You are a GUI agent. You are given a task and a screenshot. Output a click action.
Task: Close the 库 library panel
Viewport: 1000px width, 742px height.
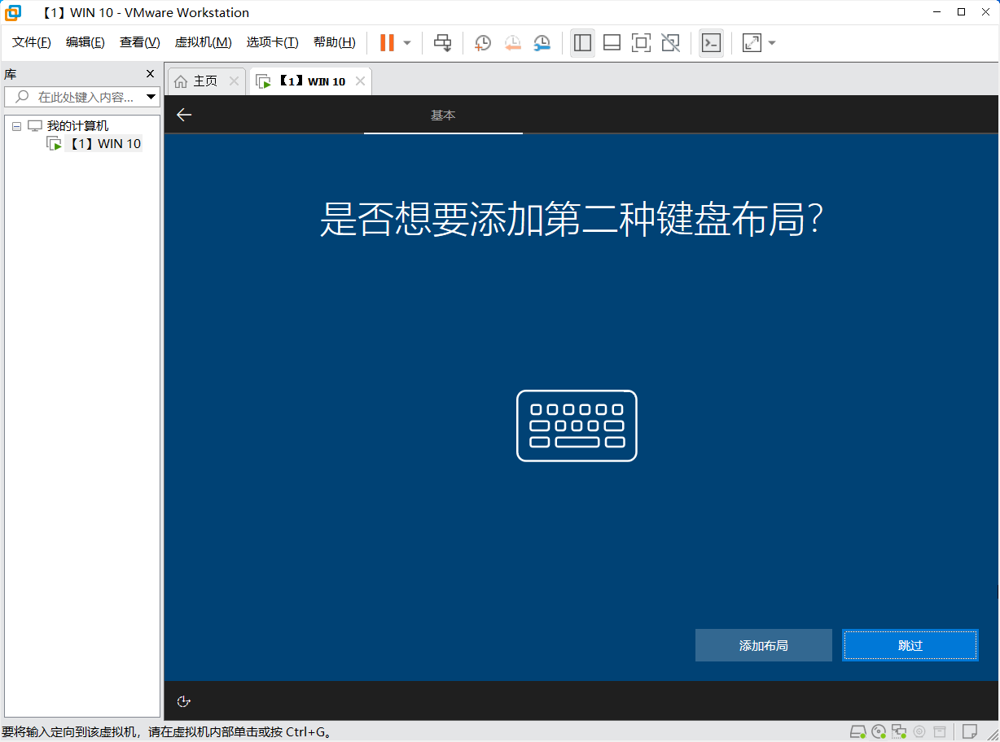150,74
